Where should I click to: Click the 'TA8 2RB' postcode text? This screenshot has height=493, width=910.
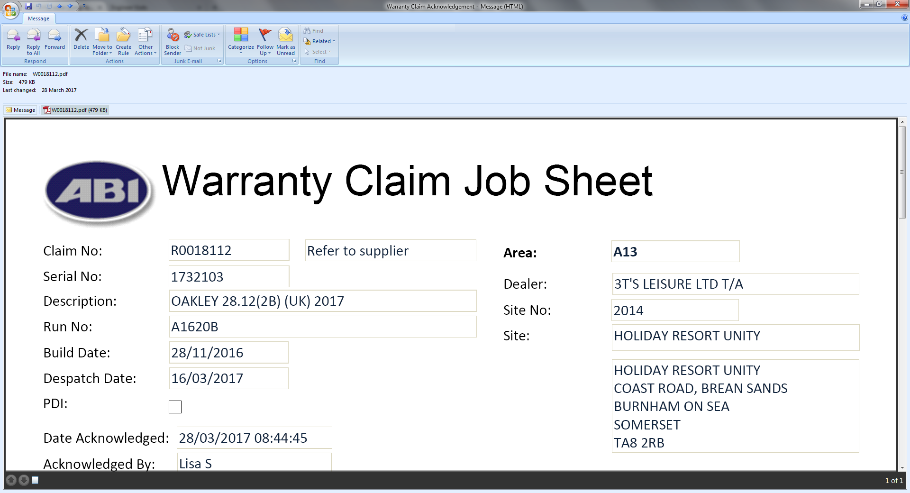coord(639,443)
